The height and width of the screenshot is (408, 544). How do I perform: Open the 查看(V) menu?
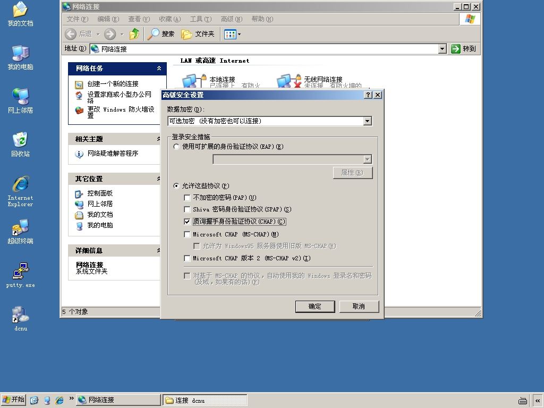tap(139, 19)
